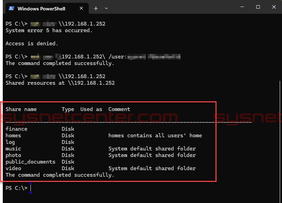282x203 pixels.
Task: Click the 'homes' share name
Action: coord(13,136)
